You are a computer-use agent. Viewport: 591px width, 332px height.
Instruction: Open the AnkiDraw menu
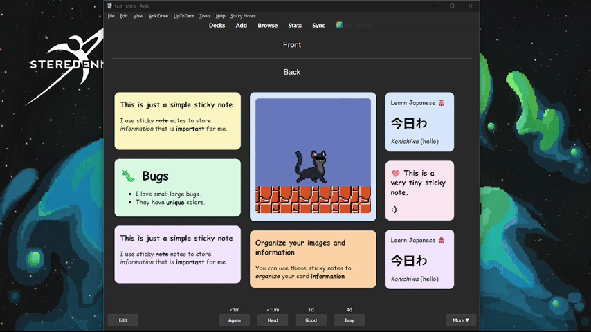coord(158,16)
